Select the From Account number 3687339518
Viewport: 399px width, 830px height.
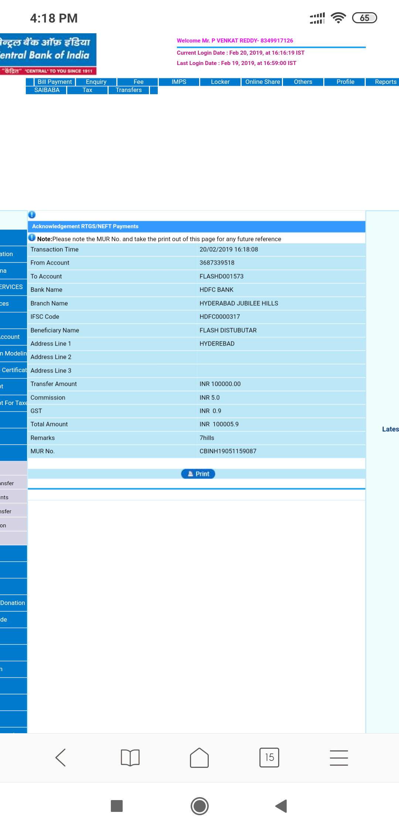coord(217,263)
